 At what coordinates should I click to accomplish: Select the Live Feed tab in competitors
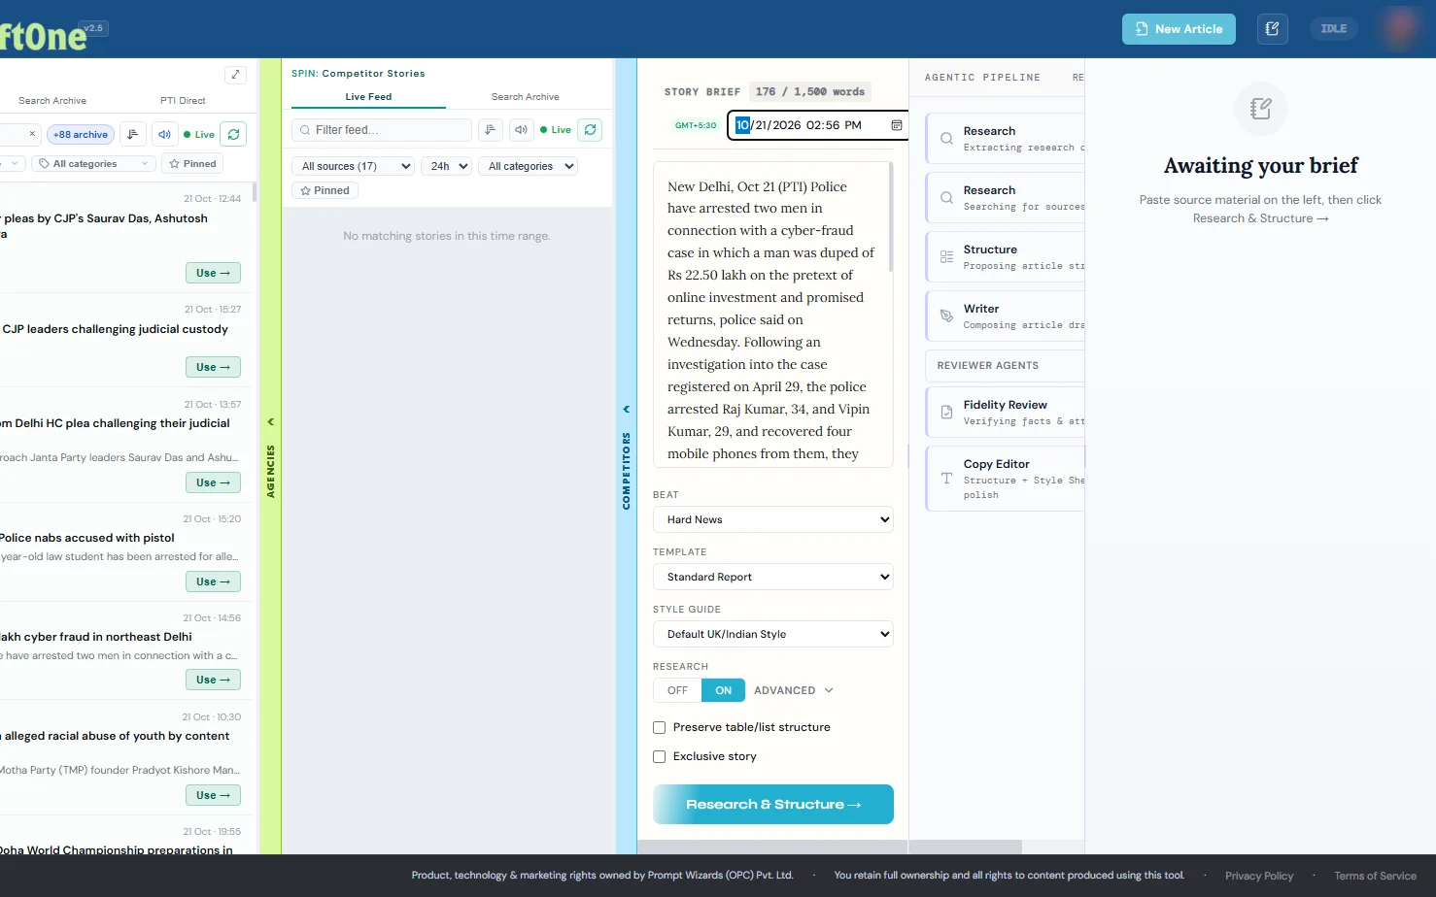point(368,97)
